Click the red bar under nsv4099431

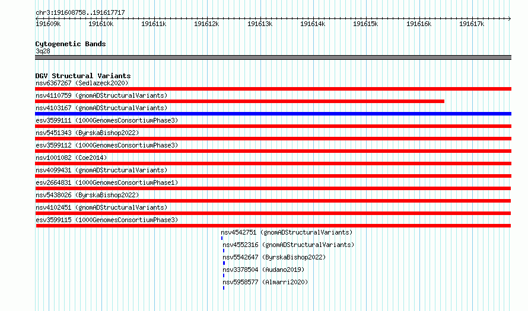[273, 176]
